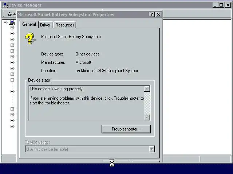Click the Device status scroll down arrow
Viewport: 233px width, 174px height.
147,117
